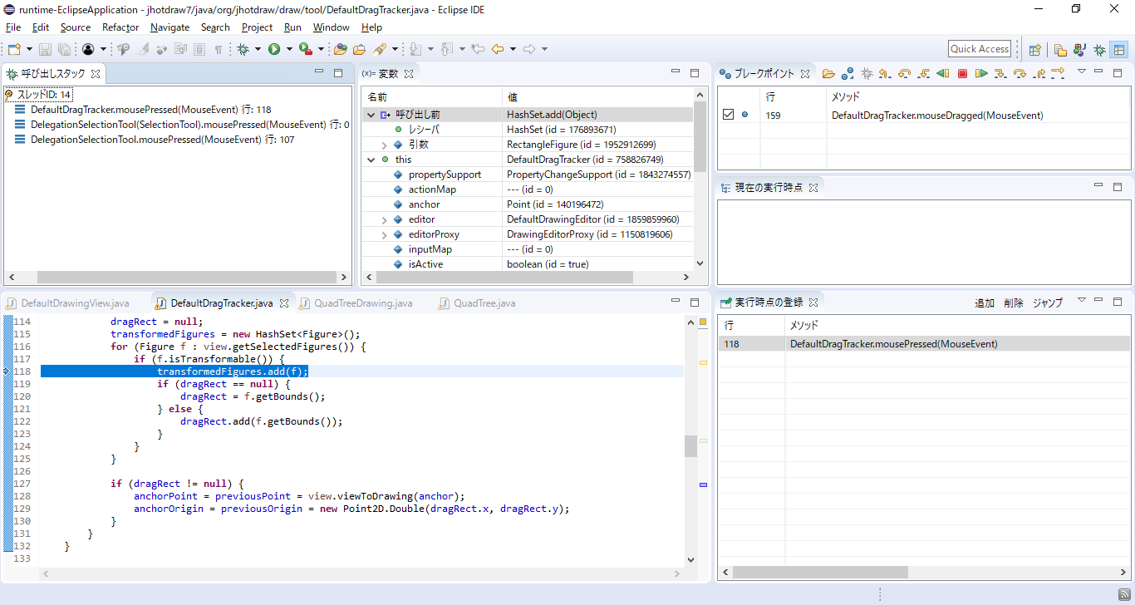Click the red Terminate square icon
Viewport: 1135px width, 605px height.
pos(962,73)
